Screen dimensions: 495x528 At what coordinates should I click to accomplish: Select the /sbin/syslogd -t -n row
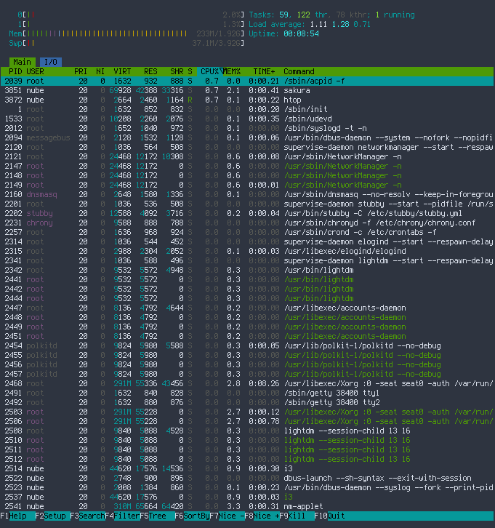[x=247, y=128]
